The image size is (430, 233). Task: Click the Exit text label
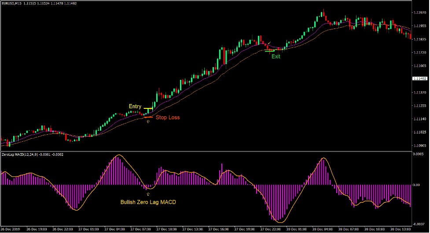(x=276, y=57)
